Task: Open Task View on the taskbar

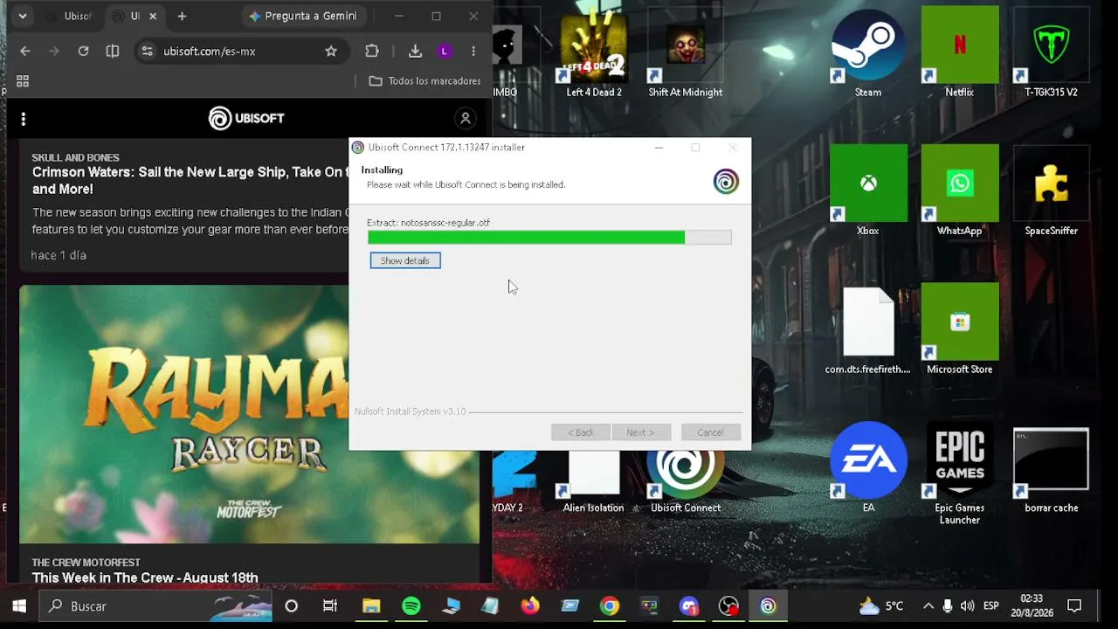Action: (330, 606)
